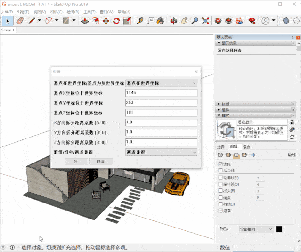Switch to the 选择 styles tab
The image size is (301, 252).
[x=221, y=147]
